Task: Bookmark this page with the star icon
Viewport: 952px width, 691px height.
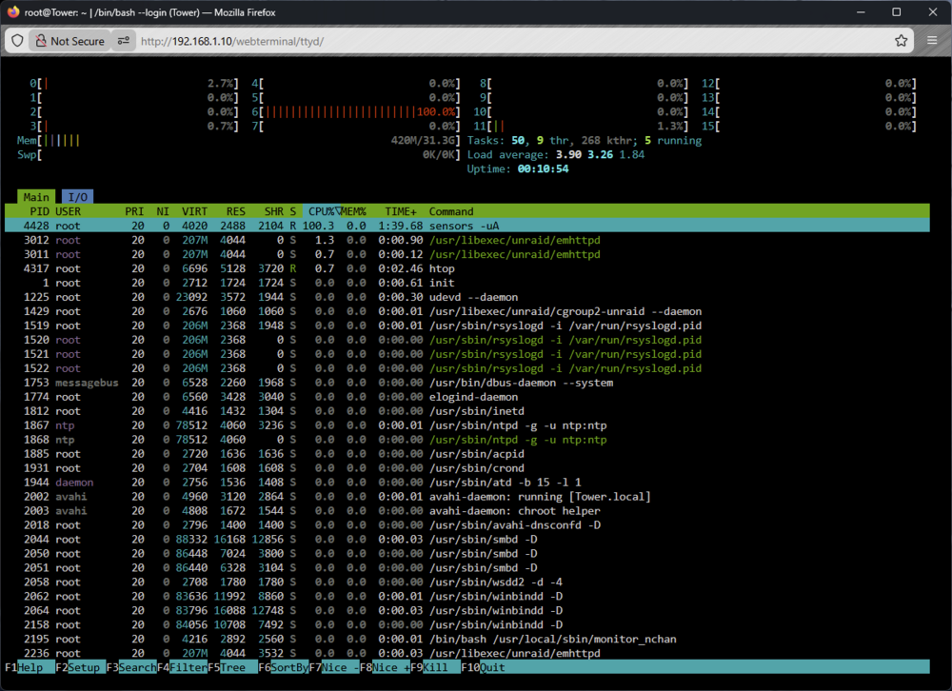Action: coord(901,41)
